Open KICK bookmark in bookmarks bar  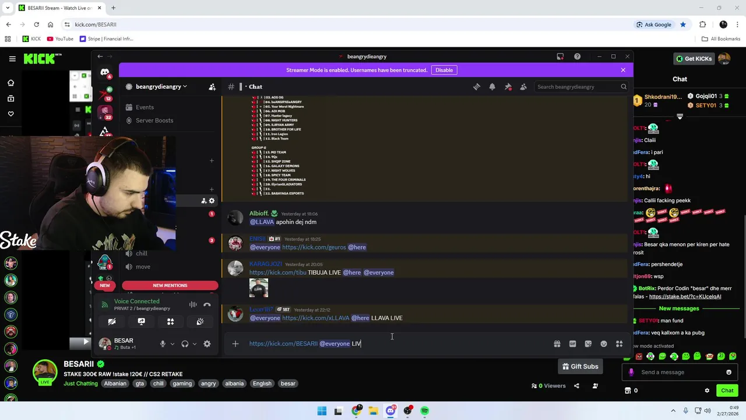pos(31,39)
